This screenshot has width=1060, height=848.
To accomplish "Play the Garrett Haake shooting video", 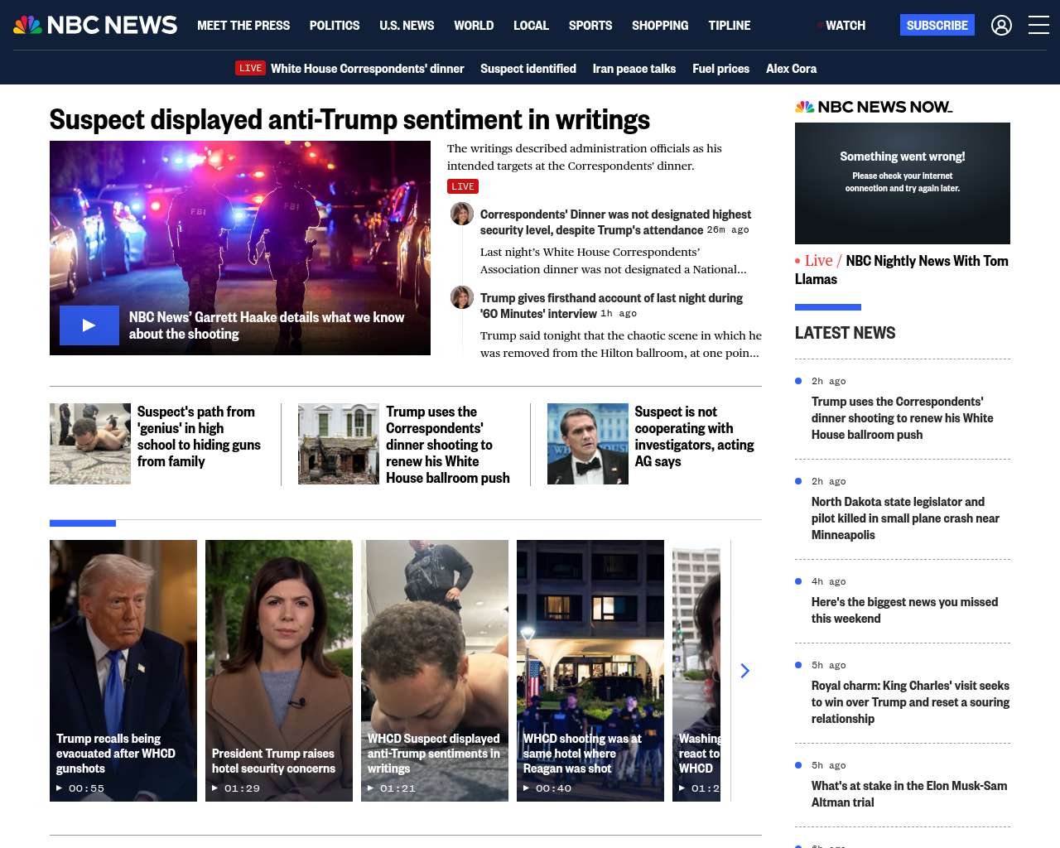I will tap(89, 325).
